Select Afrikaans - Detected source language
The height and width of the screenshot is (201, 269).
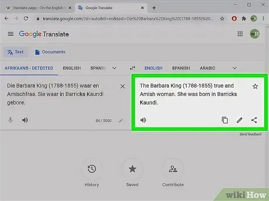(x=29, y=68)
